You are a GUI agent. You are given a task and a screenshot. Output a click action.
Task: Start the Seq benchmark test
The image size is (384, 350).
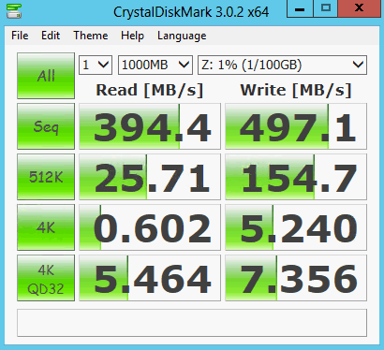click(46, 126)
